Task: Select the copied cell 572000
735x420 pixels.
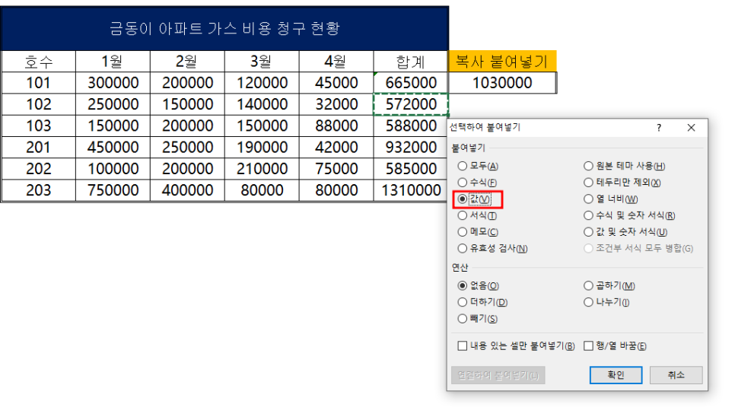Action: (411, 104)
